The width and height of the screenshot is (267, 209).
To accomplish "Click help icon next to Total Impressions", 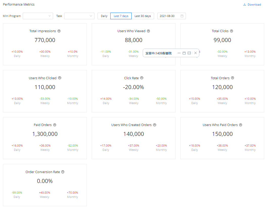I will pos(59,31).
